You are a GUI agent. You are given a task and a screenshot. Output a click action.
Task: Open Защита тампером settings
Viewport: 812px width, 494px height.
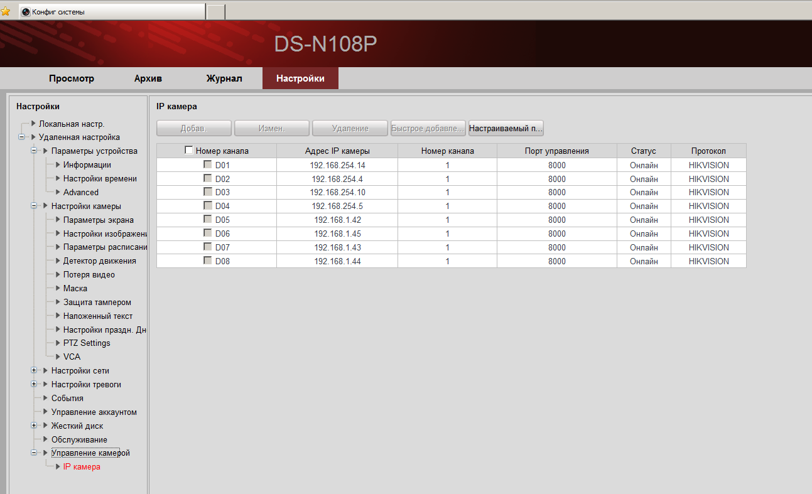(x=97, y=303)
